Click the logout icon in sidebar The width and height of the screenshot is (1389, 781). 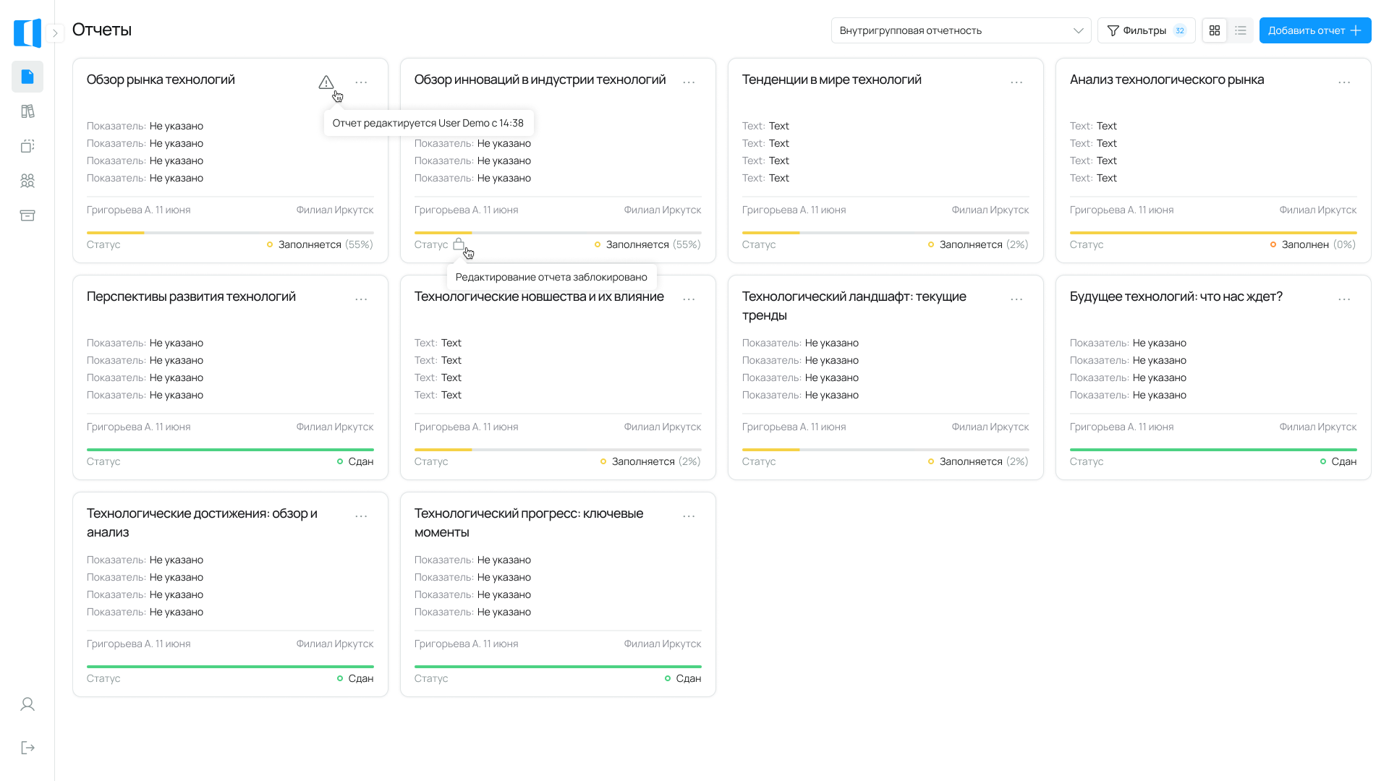pyautogui.click(x=27, y=748)
